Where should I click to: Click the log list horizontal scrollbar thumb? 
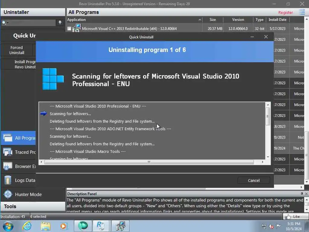tap(149, 162)
